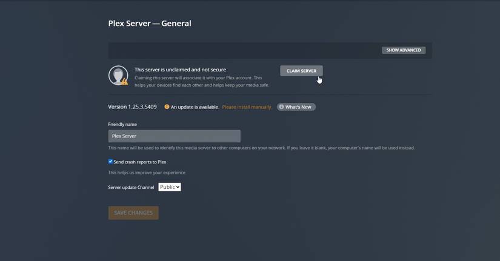Click This helps us improve your experience text

click(147, 173)
